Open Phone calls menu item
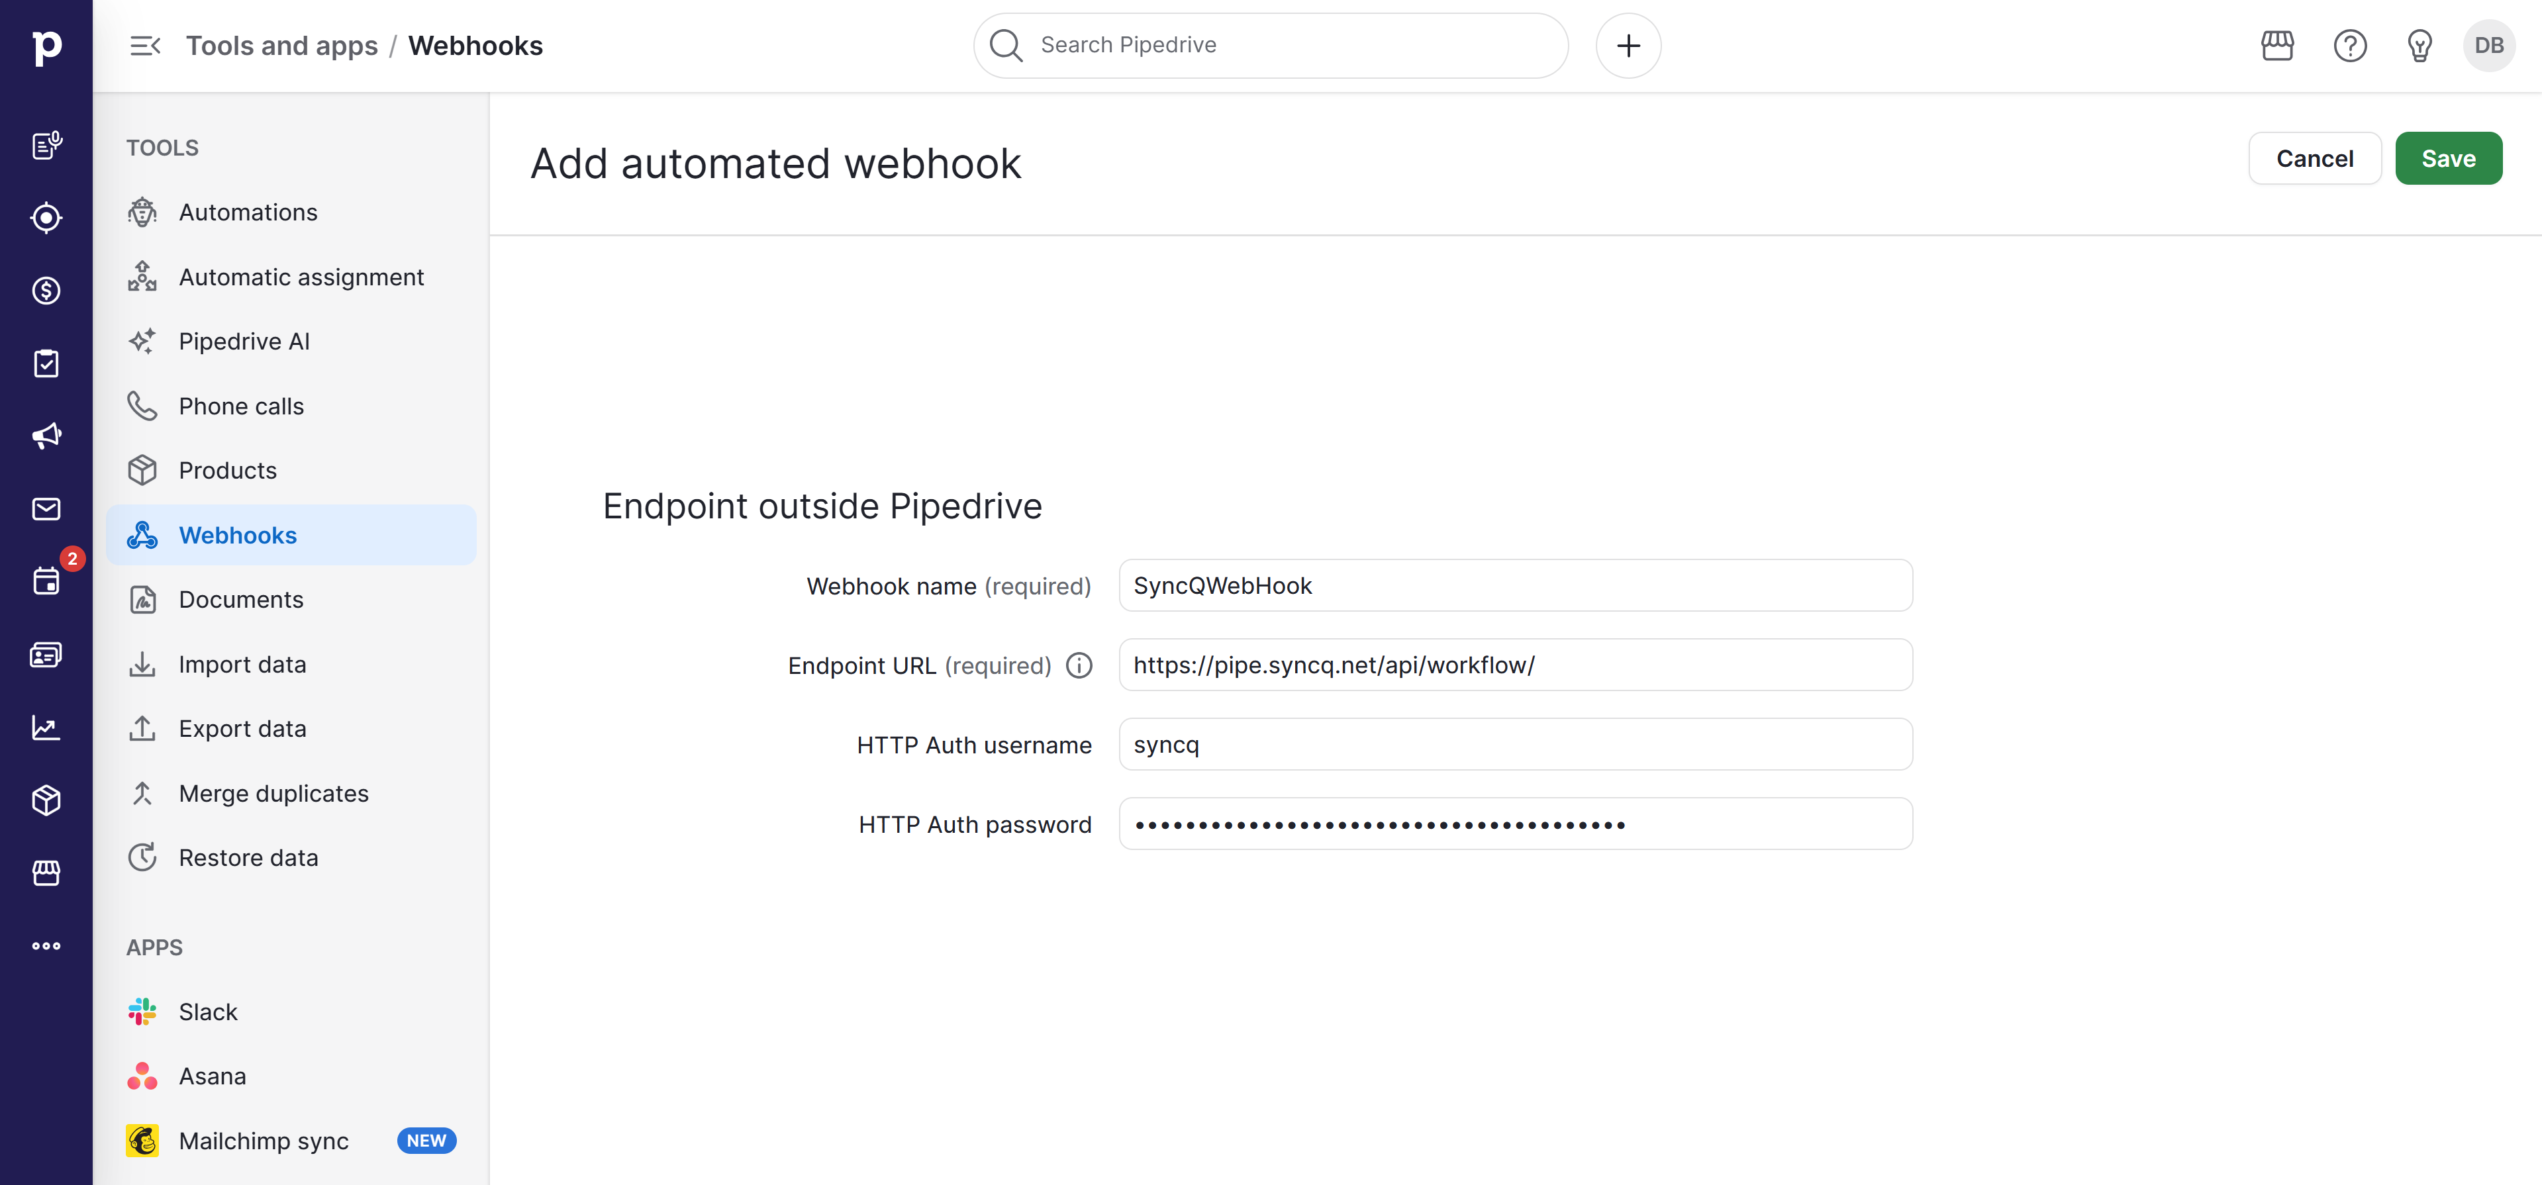2542x1185 pixels. [290, 406]
